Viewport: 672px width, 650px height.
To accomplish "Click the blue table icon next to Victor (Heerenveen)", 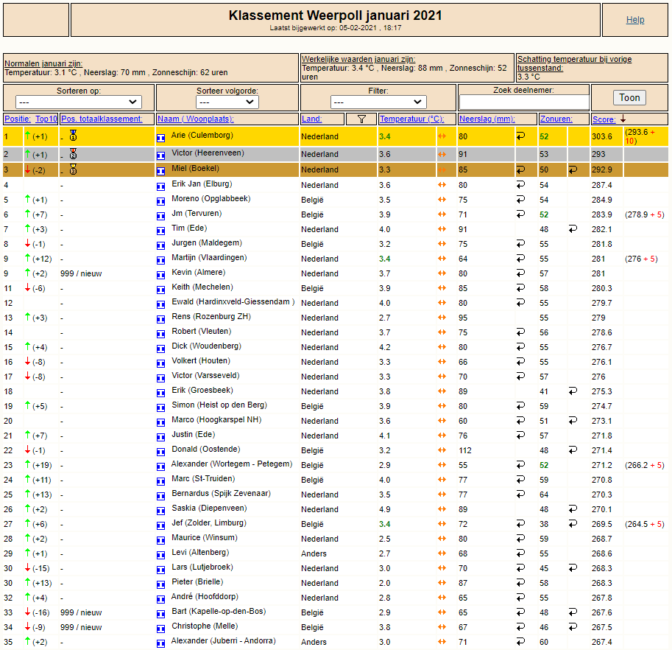I will click(160, 155).
